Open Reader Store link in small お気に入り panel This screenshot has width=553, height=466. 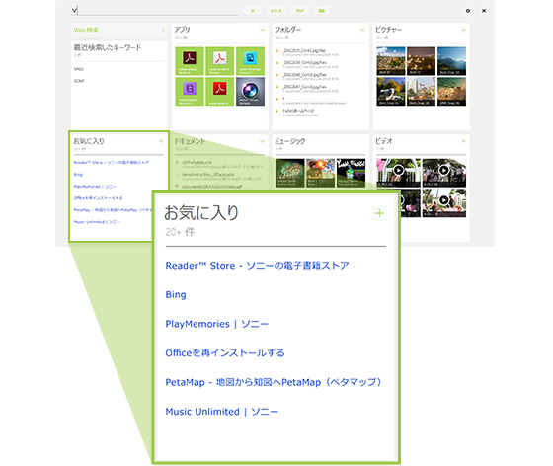pyautogui.click(x=111, y=163)
